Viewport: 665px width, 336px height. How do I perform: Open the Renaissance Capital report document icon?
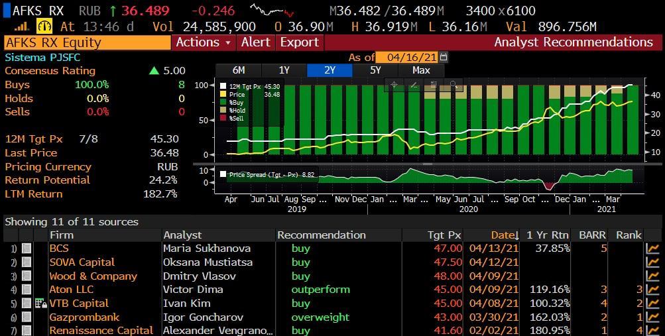(27, 331)
